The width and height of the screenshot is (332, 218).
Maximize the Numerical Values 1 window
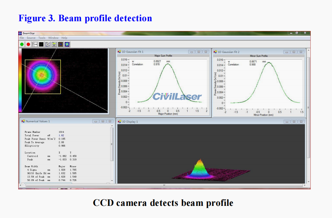pyautogui.click(x=103, y=121)
